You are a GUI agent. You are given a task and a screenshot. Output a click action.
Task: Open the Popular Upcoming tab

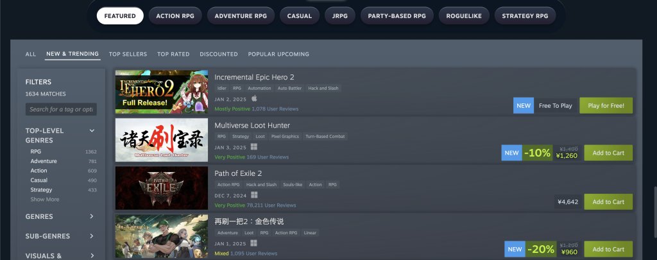(x=278, y=54)
